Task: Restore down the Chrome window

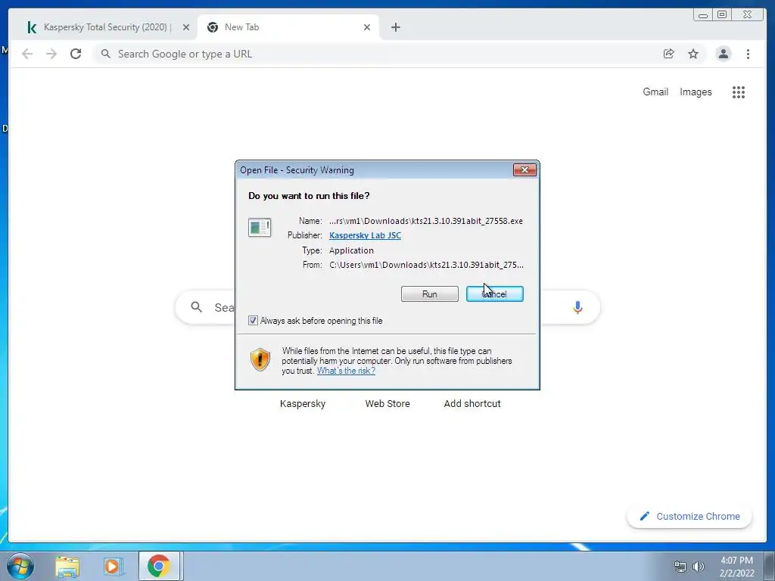Action: pos(721,15)
